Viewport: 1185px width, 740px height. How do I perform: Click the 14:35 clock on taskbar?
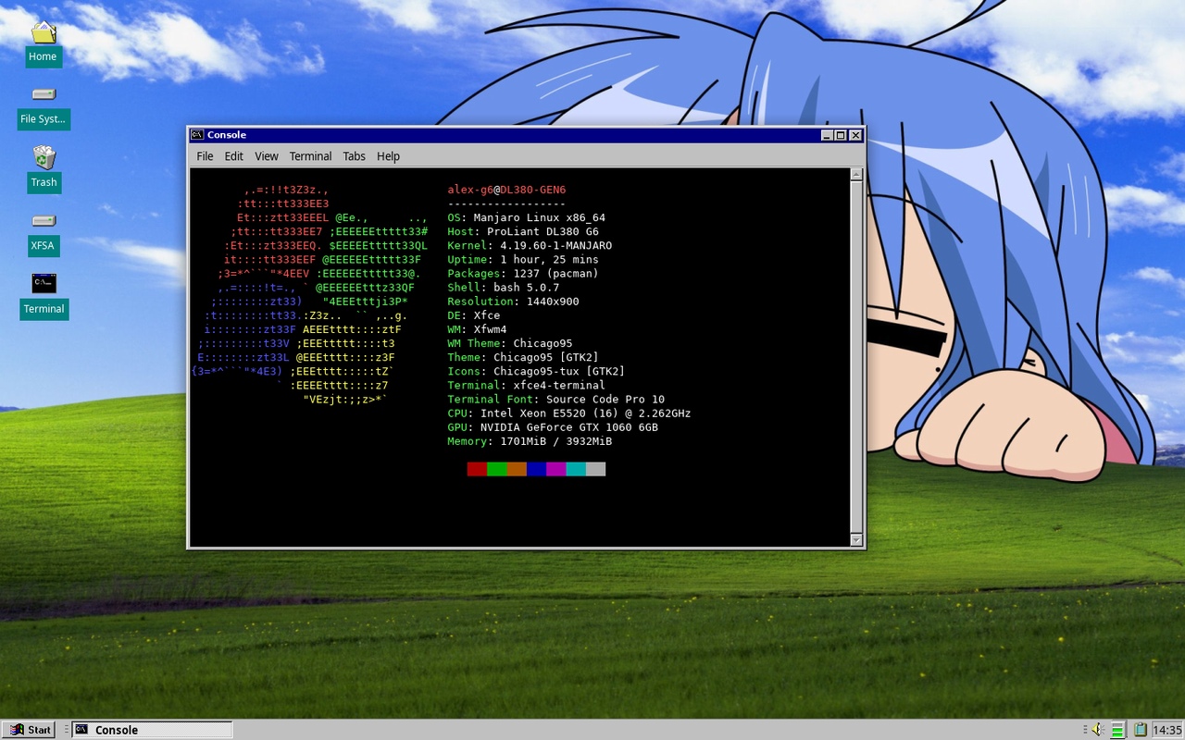[x=1167, y=730]
